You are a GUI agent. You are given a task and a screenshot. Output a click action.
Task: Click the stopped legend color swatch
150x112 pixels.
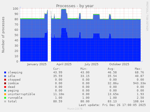[5, 80]
